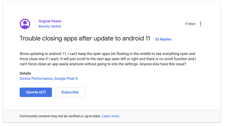Upvote the post with Upvote (67)

pos(36,92)
